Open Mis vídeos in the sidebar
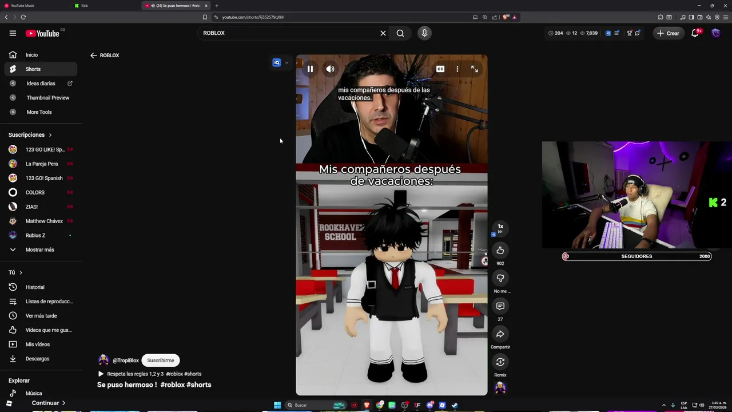This screenshot has width=732, height=412. [x=41, y=344]
